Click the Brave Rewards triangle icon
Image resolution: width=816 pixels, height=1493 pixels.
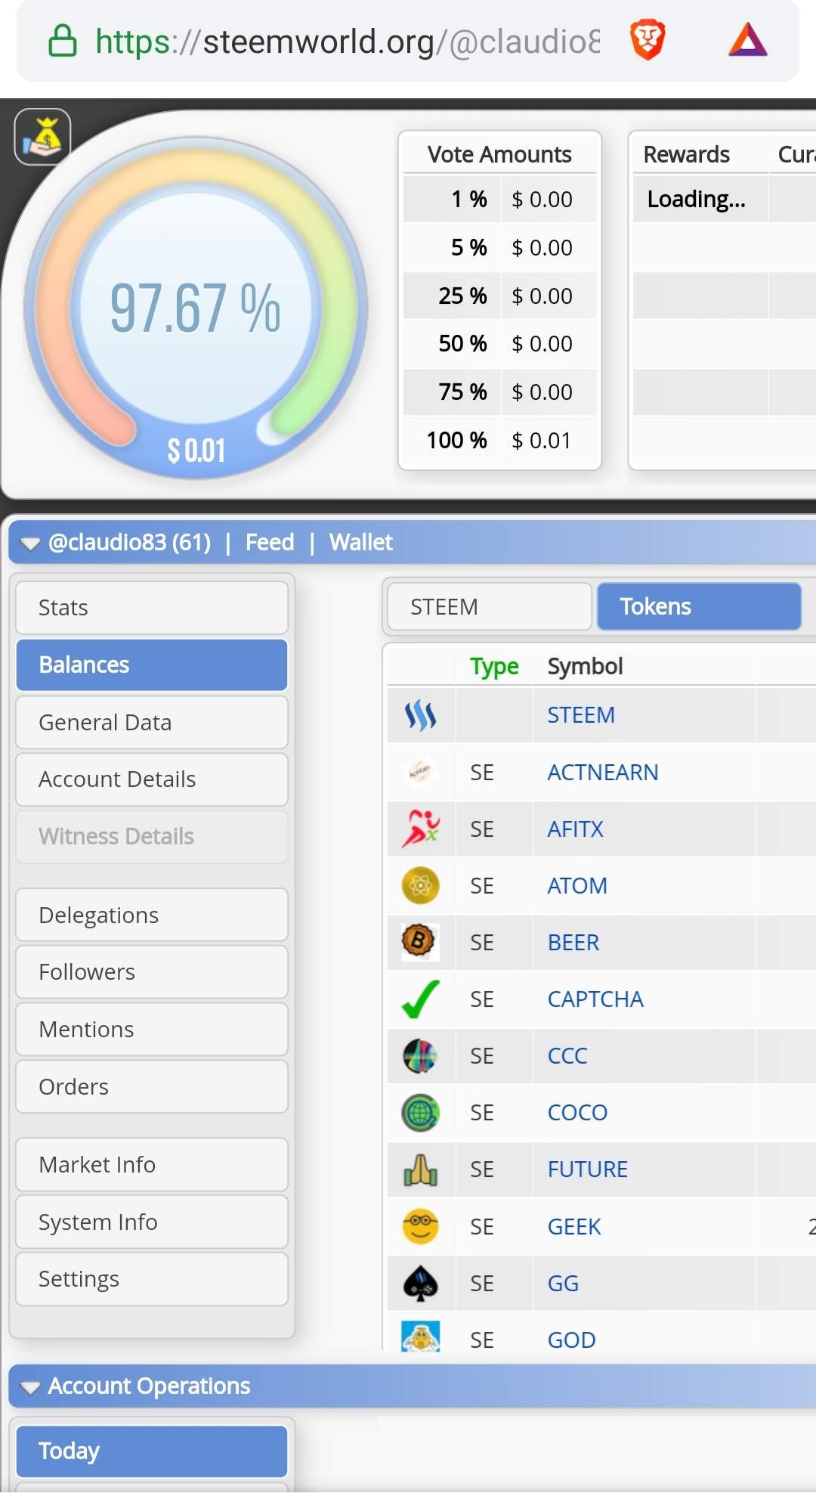(747, 41)
